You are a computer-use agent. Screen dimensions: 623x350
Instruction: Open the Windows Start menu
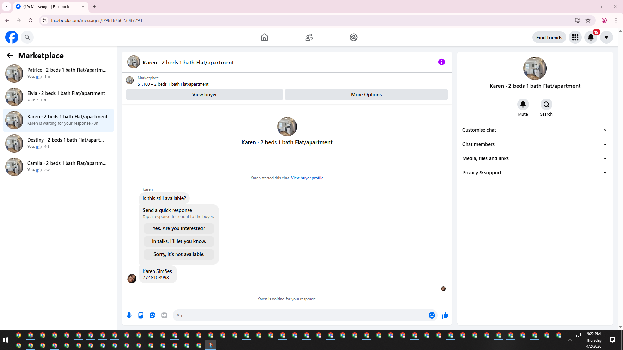click(6, 340)
